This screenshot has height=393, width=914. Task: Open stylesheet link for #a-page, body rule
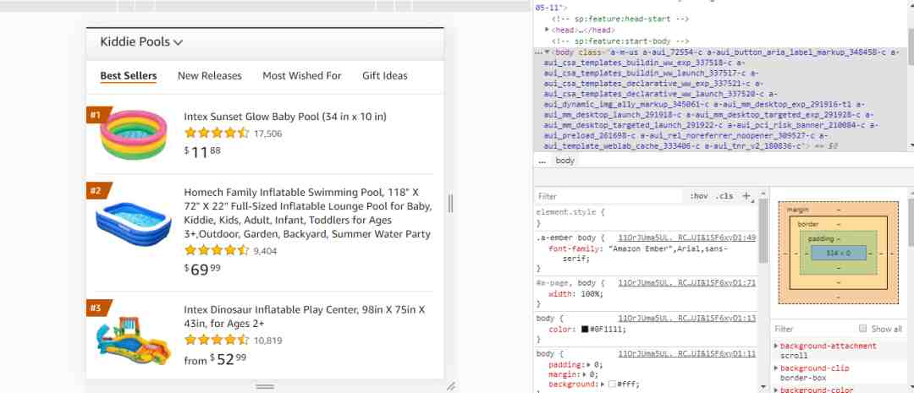coord(686,283)
